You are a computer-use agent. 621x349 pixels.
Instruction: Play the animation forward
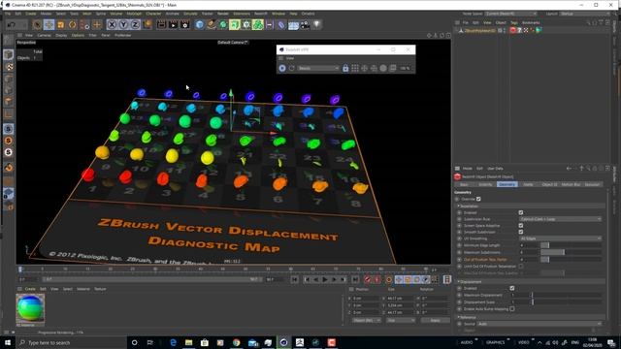click(x=325, y=280)
